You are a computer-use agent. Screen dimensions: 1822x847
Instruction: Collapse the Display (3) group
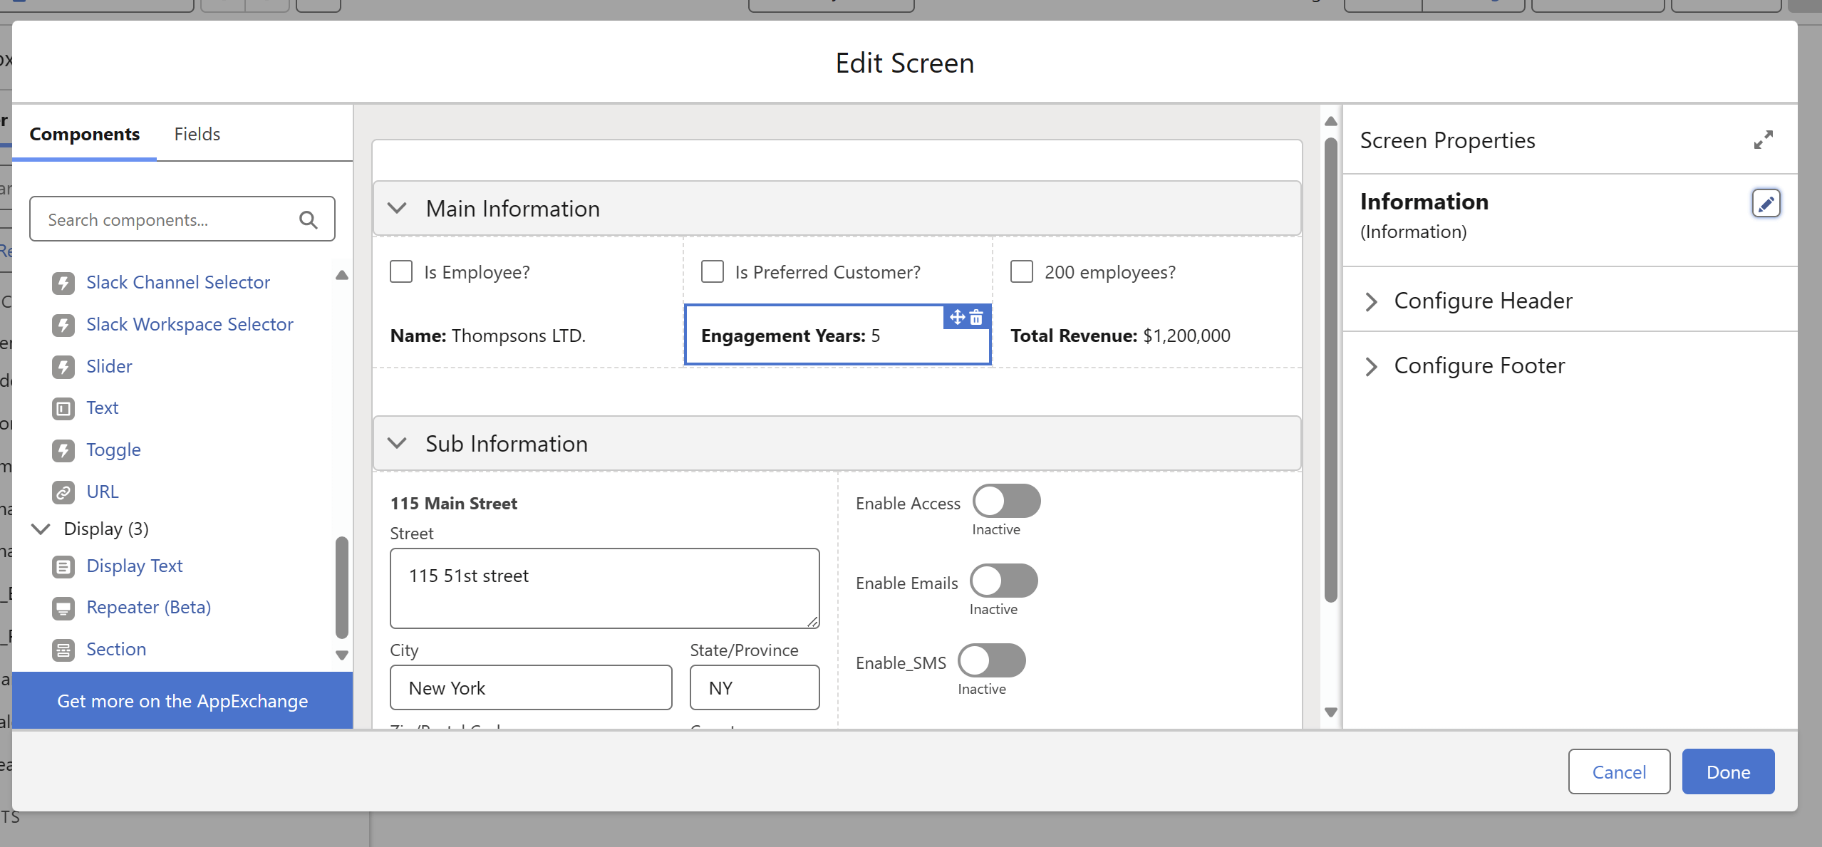click(41, 529)
